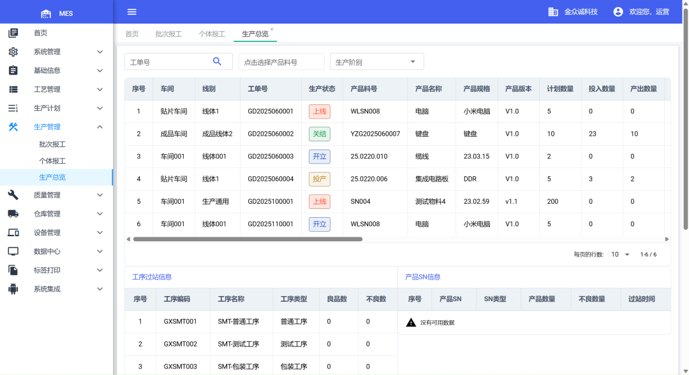Viewport: 689px width, 375px height.
Task: Open 首页 from the sidebar
Action: point(40,33)
